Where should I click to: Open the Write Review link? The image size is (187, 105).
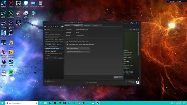point(127,69)
